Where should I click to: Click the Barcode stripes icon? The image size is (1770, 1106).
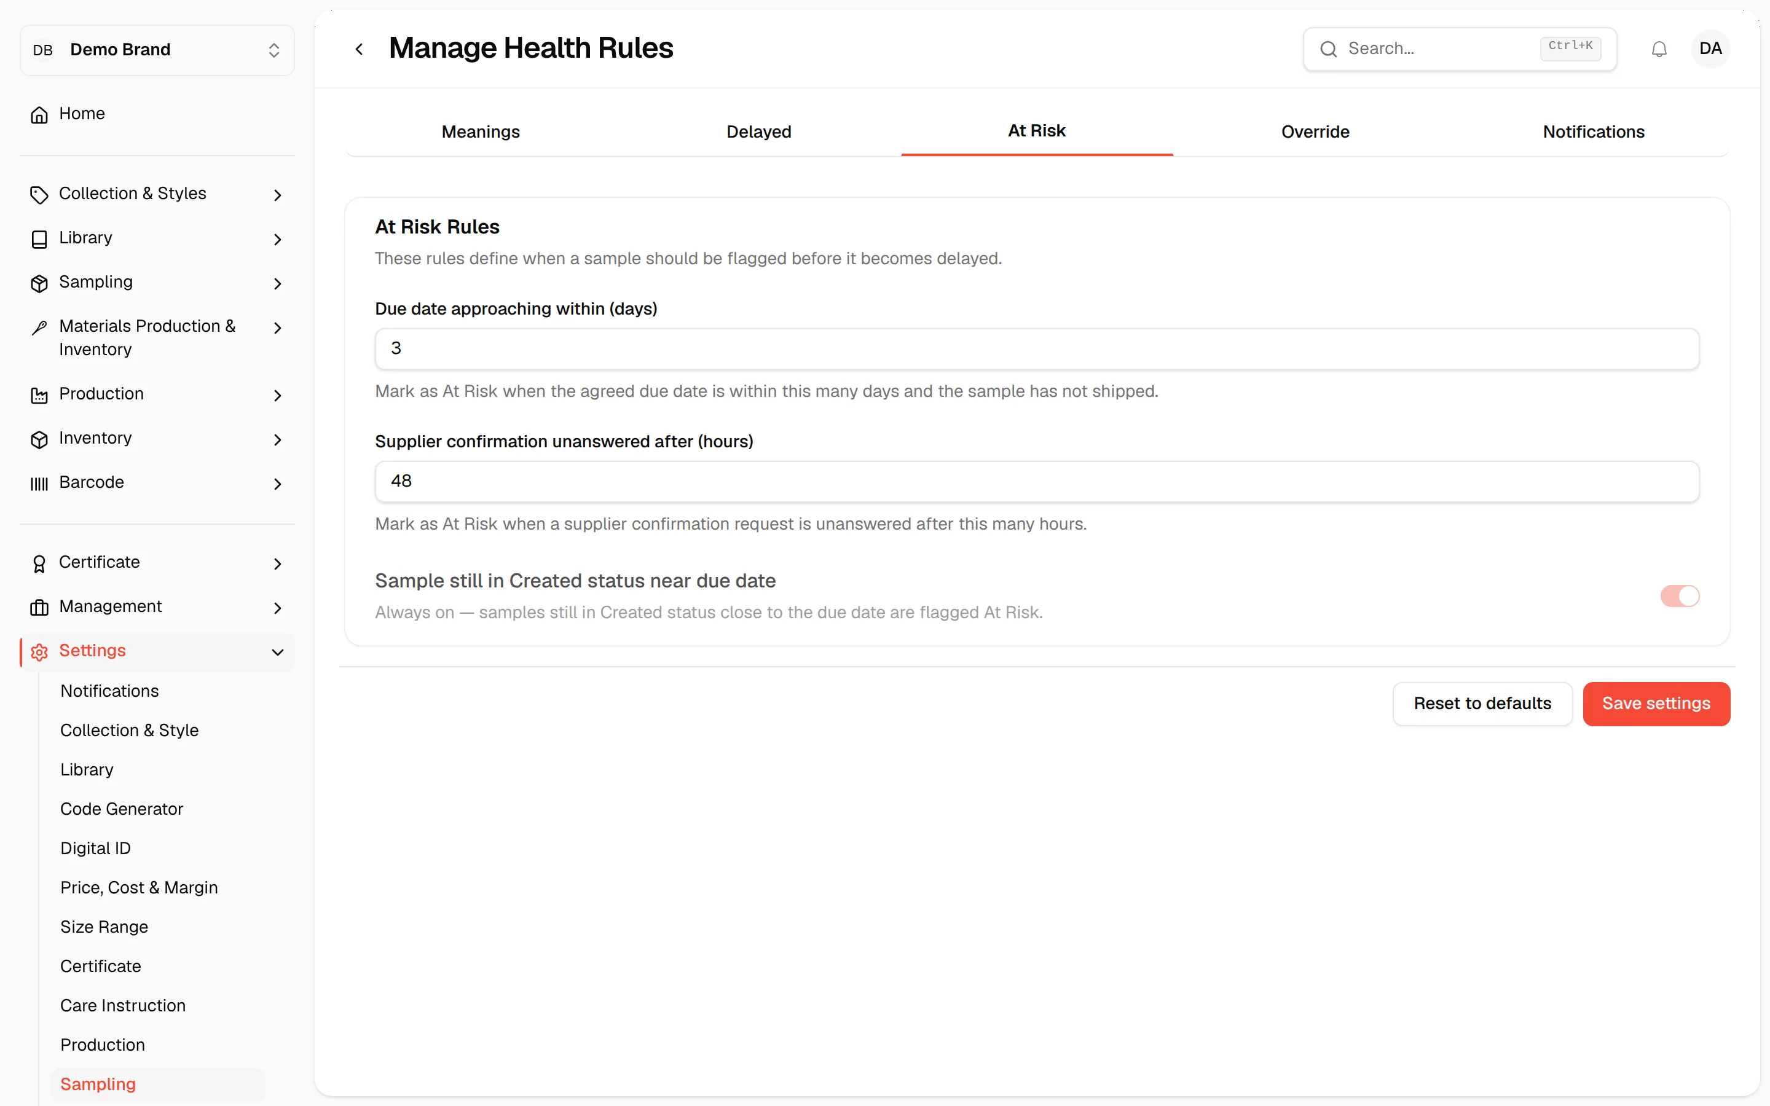(x=39, y=484)
